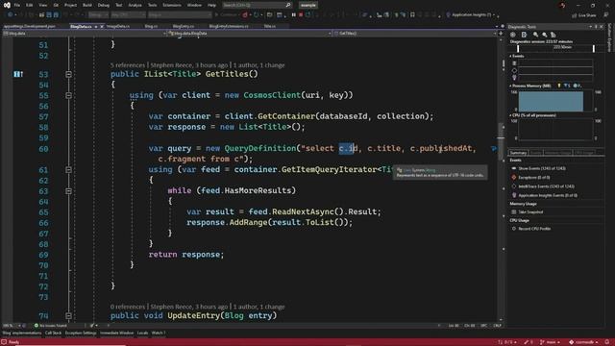This screenshot has height=346, width=615.
Task: Click the bookmark toolbar icon
Action: tap(412, 15)
